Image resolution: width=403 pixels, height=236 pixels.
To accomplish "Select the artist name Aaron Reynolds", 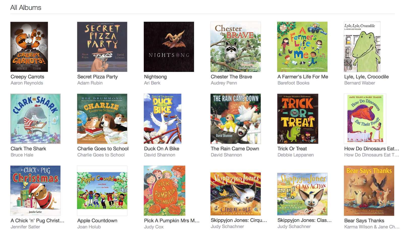I will [x=27, y=83].
